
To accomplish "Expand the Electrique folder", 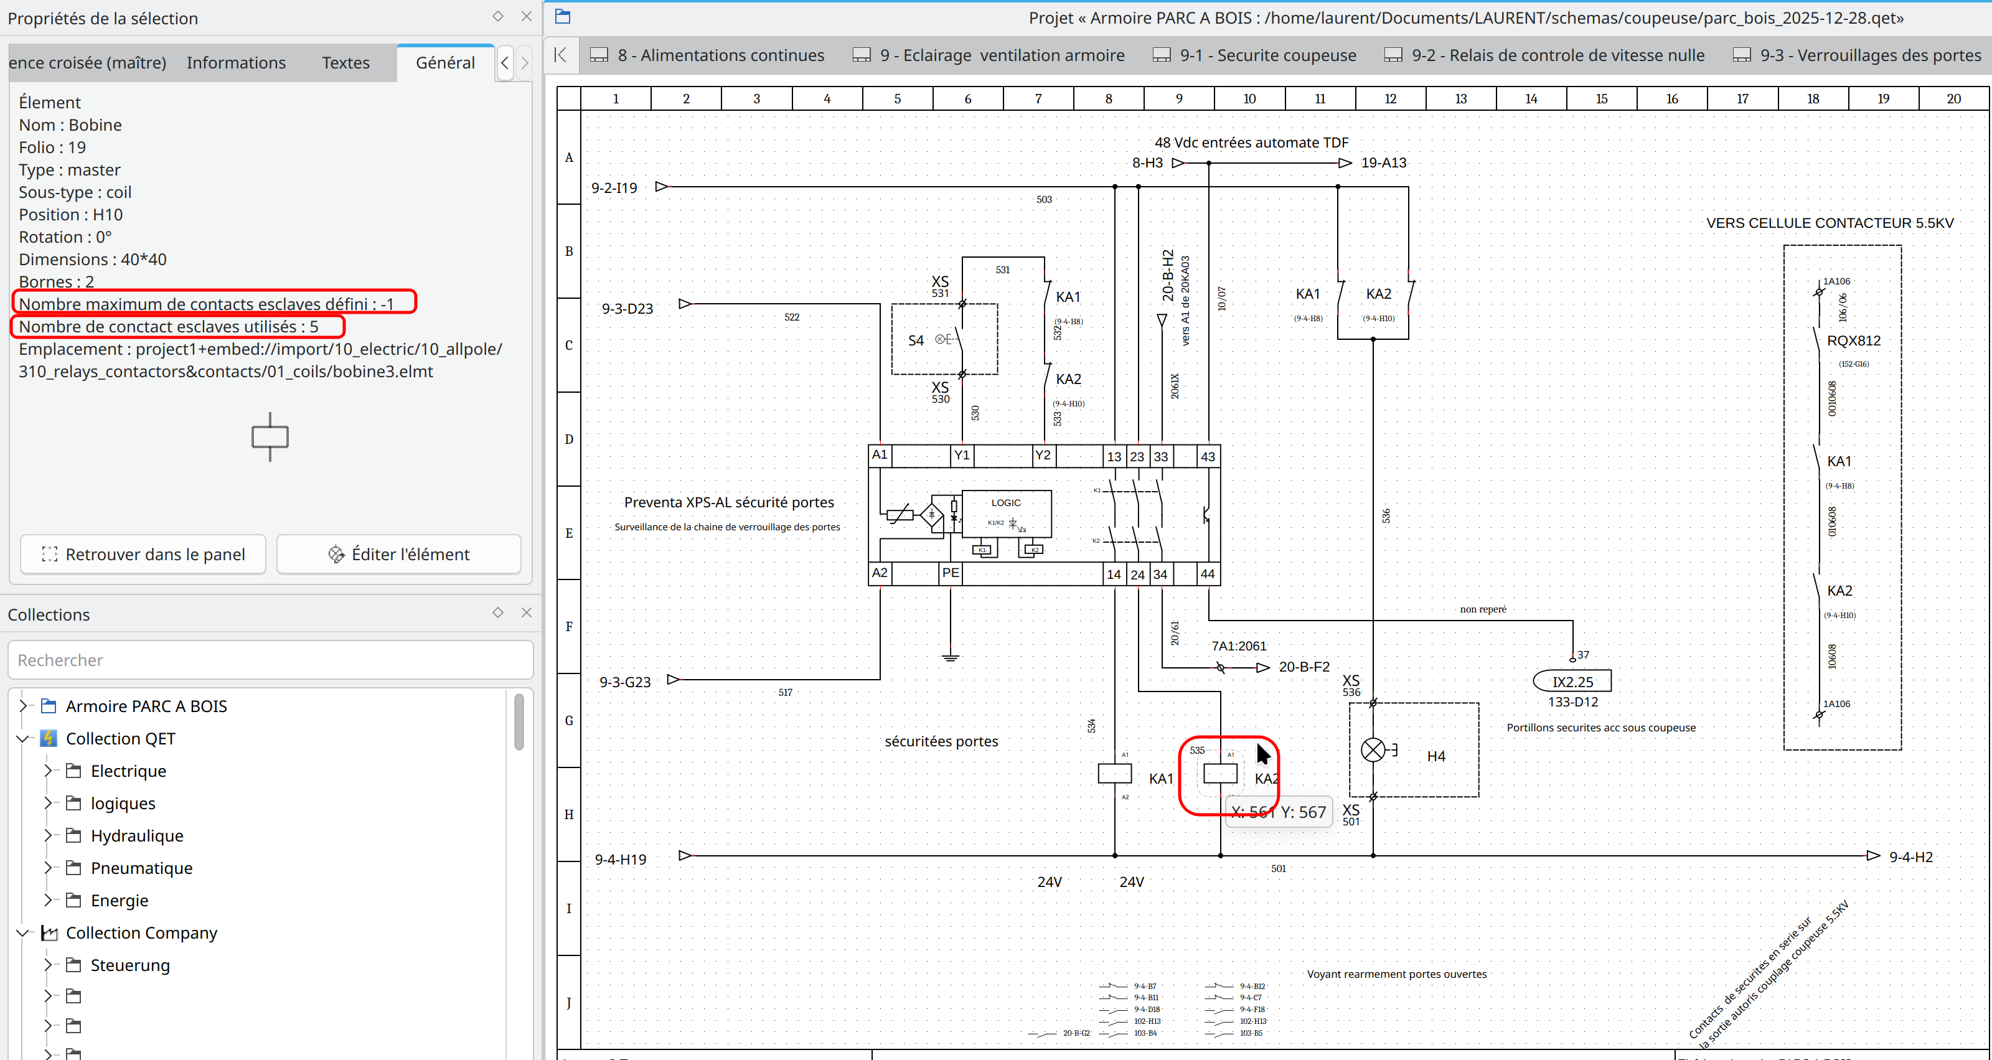I will [48, 771].
